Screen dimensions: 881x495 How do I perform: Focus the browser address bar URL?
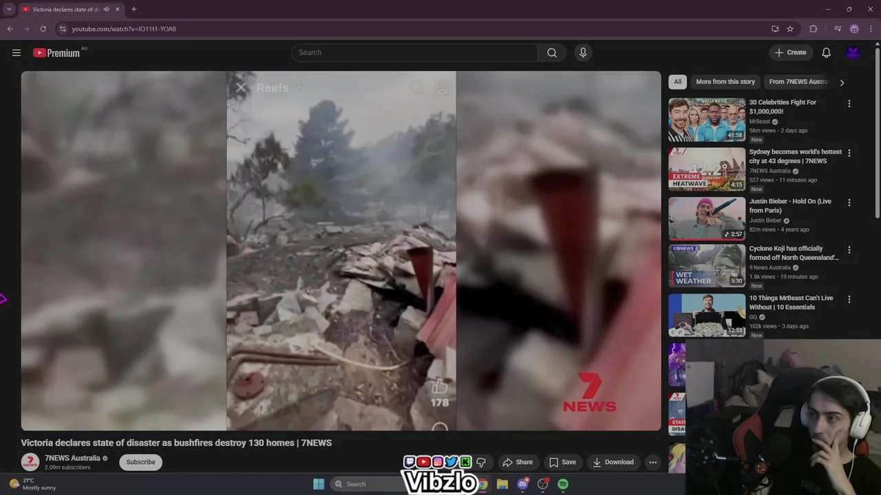124,29
